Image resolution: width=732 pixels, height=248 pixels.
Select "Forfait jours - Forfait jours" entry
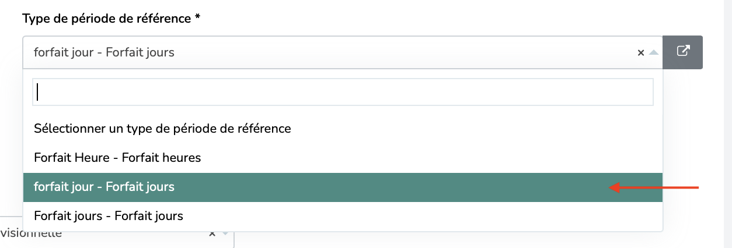click(x=109, y=216)
